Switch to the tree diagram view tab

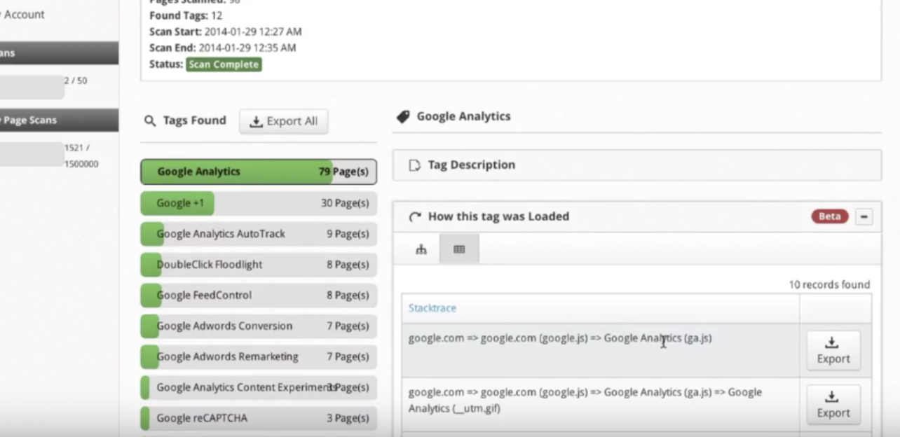[421, 249]
